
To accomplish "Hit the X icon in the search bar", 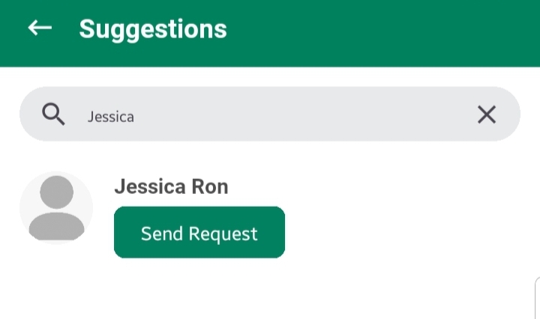I will [487, 115].
